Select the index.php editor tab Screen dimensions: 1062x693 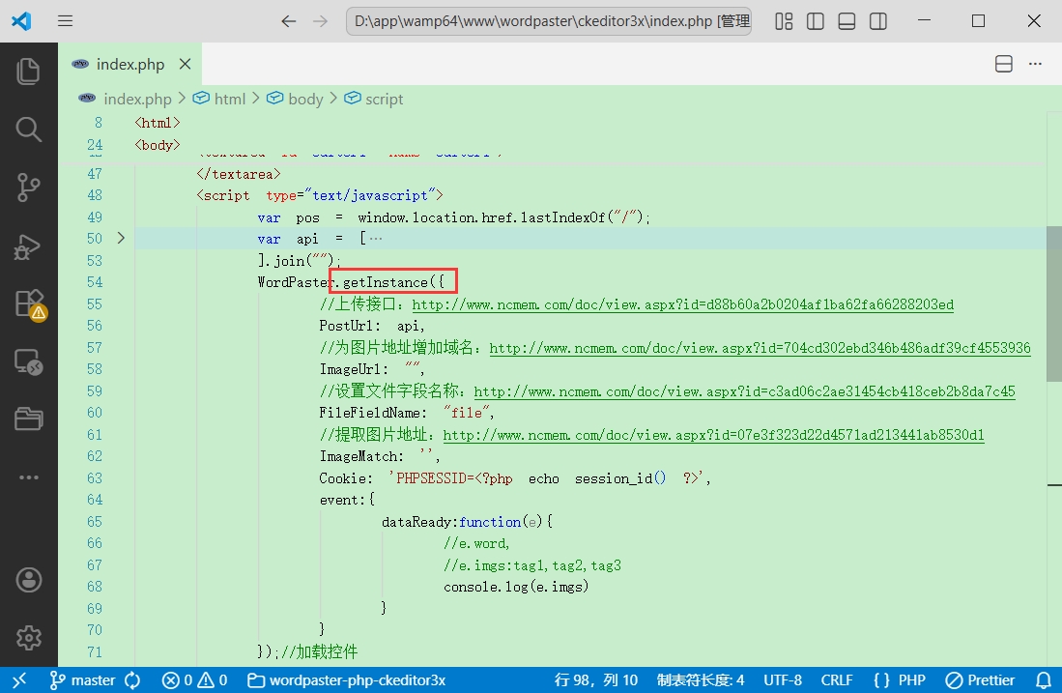pyautogui.click(x=130, y=64)
